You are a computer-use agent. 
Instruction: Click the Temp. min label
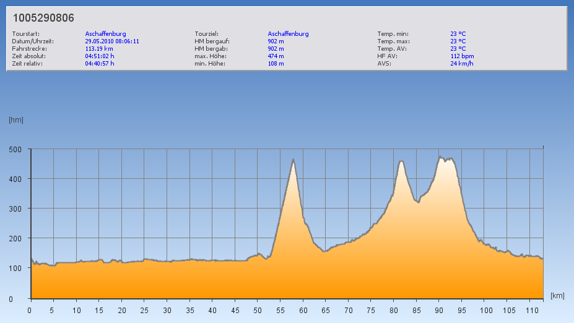click(393, 34)
